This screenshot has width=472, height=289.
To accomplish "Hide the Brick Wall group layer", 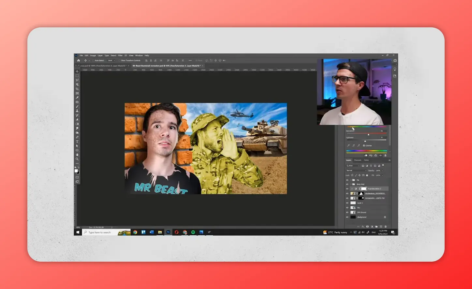I will click(347, 184).
